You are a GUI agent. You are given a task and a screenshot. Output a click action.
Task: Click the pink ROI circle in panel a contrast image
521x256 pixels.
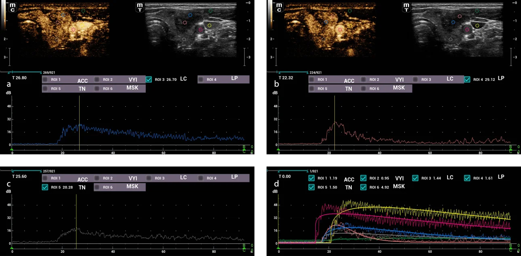[74, 30]
